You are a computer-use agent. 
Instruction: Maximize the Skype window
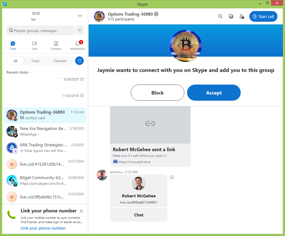pyautogui.click(x=267, y=3)
